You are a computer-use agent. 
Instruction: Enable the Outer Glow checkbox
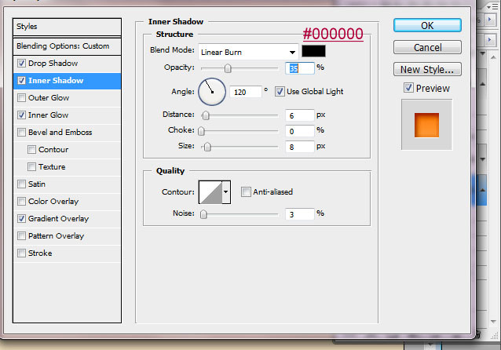[21, 98]
